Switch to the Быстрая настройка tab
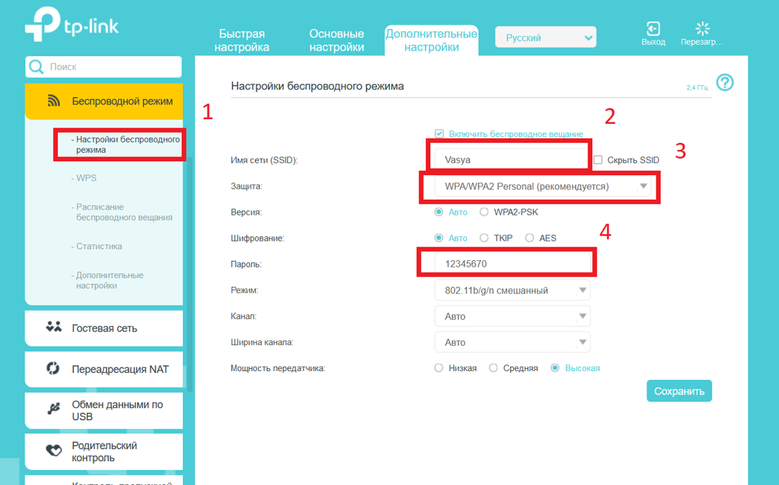 coord(242,40)
